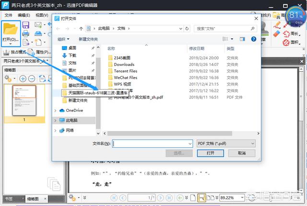Open file type PDF 文档 (*.pdf) dropdown
The width and height of the screenshot is (307, 206).
pos(226,143)
